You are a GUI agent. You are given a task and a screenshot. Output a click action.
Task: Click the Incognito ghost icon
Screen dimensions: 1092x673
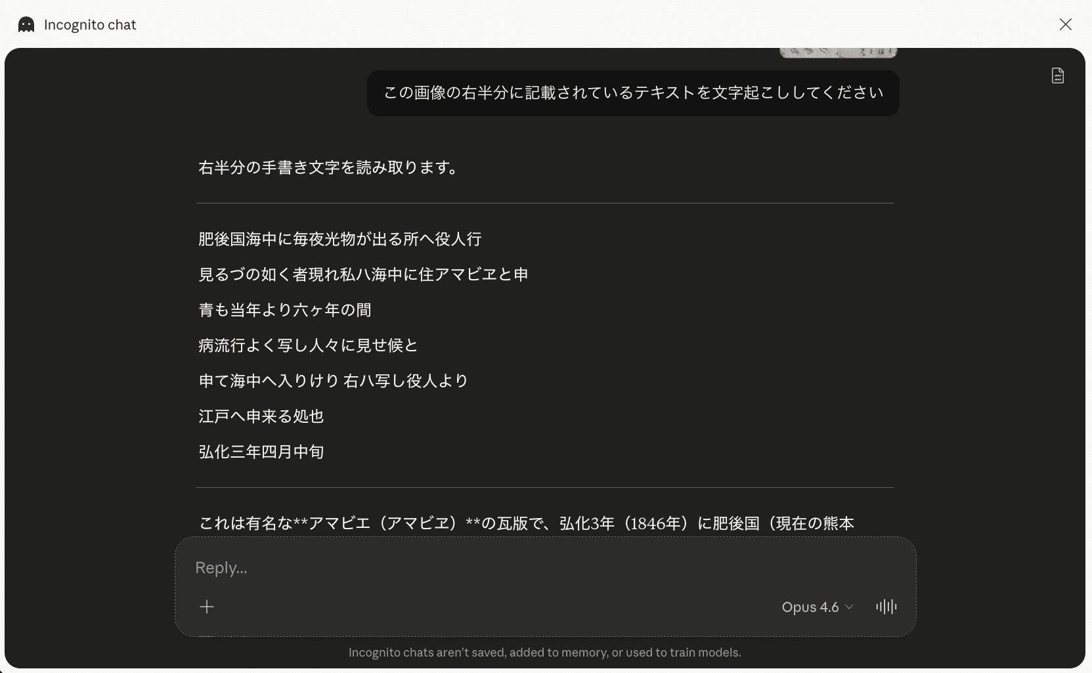coord(26,25)
